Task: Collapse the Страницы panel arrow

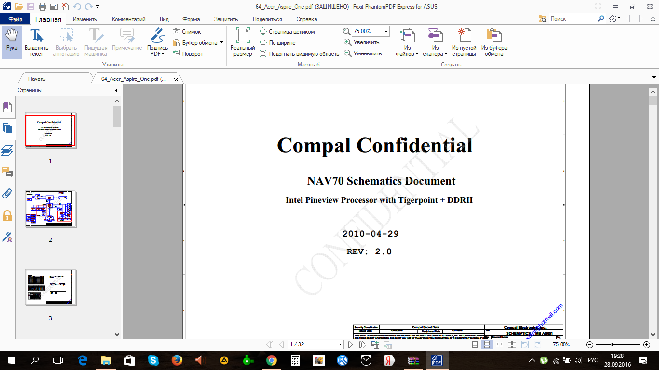Action: (116, 90)
